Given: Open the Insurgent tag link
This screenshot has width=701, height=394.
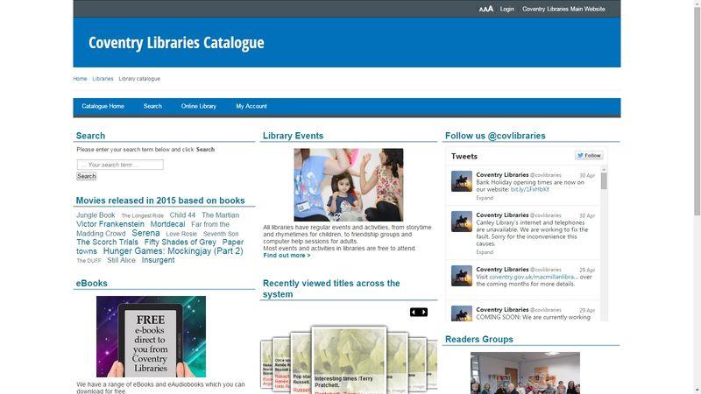Looking at the screenshot, I should (x=159, y=260).
